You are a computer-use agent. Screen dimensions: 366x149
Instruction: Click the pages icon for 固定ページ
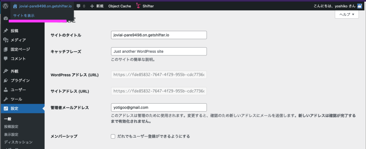pos(6,49)
